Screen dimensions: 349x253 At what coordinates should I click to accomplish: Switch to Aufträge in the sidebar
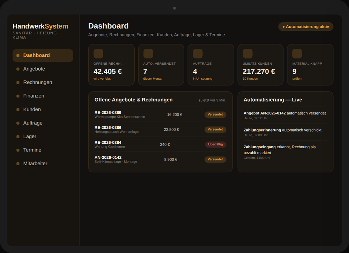(x=43, y=123)
